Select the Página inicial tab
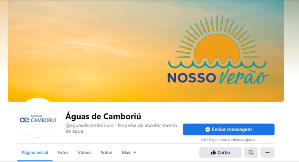 (x=35, y=153)
